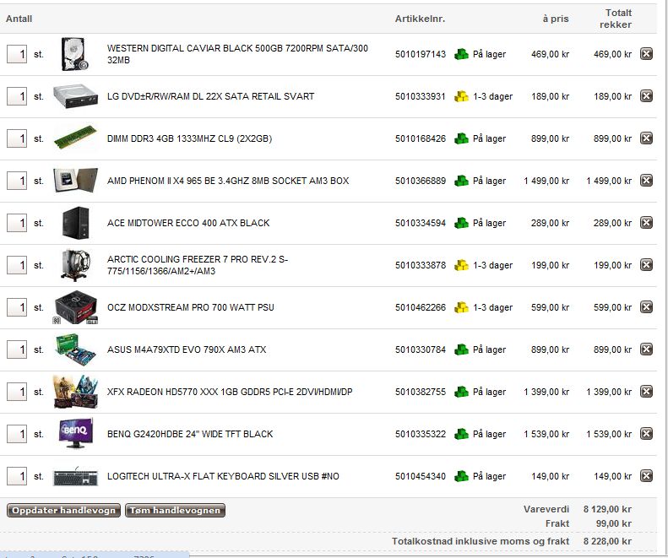Open ACE Midtower case product image

[75, 222]
